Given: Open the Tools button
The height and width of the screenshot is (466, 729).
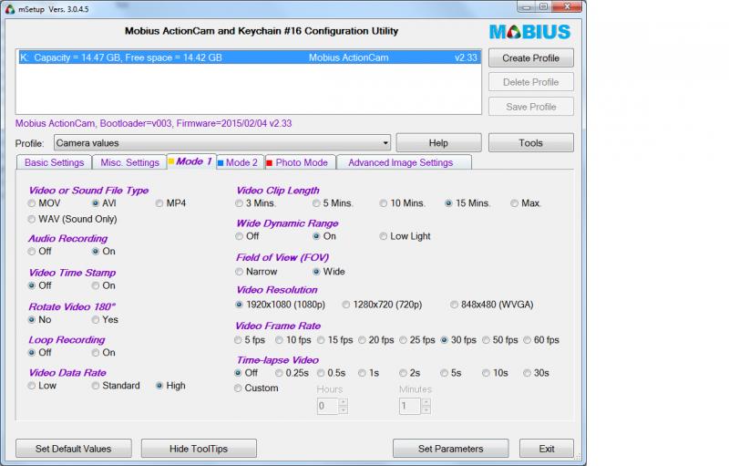Looking at the screenshot, I should click(x=531, y=143).
